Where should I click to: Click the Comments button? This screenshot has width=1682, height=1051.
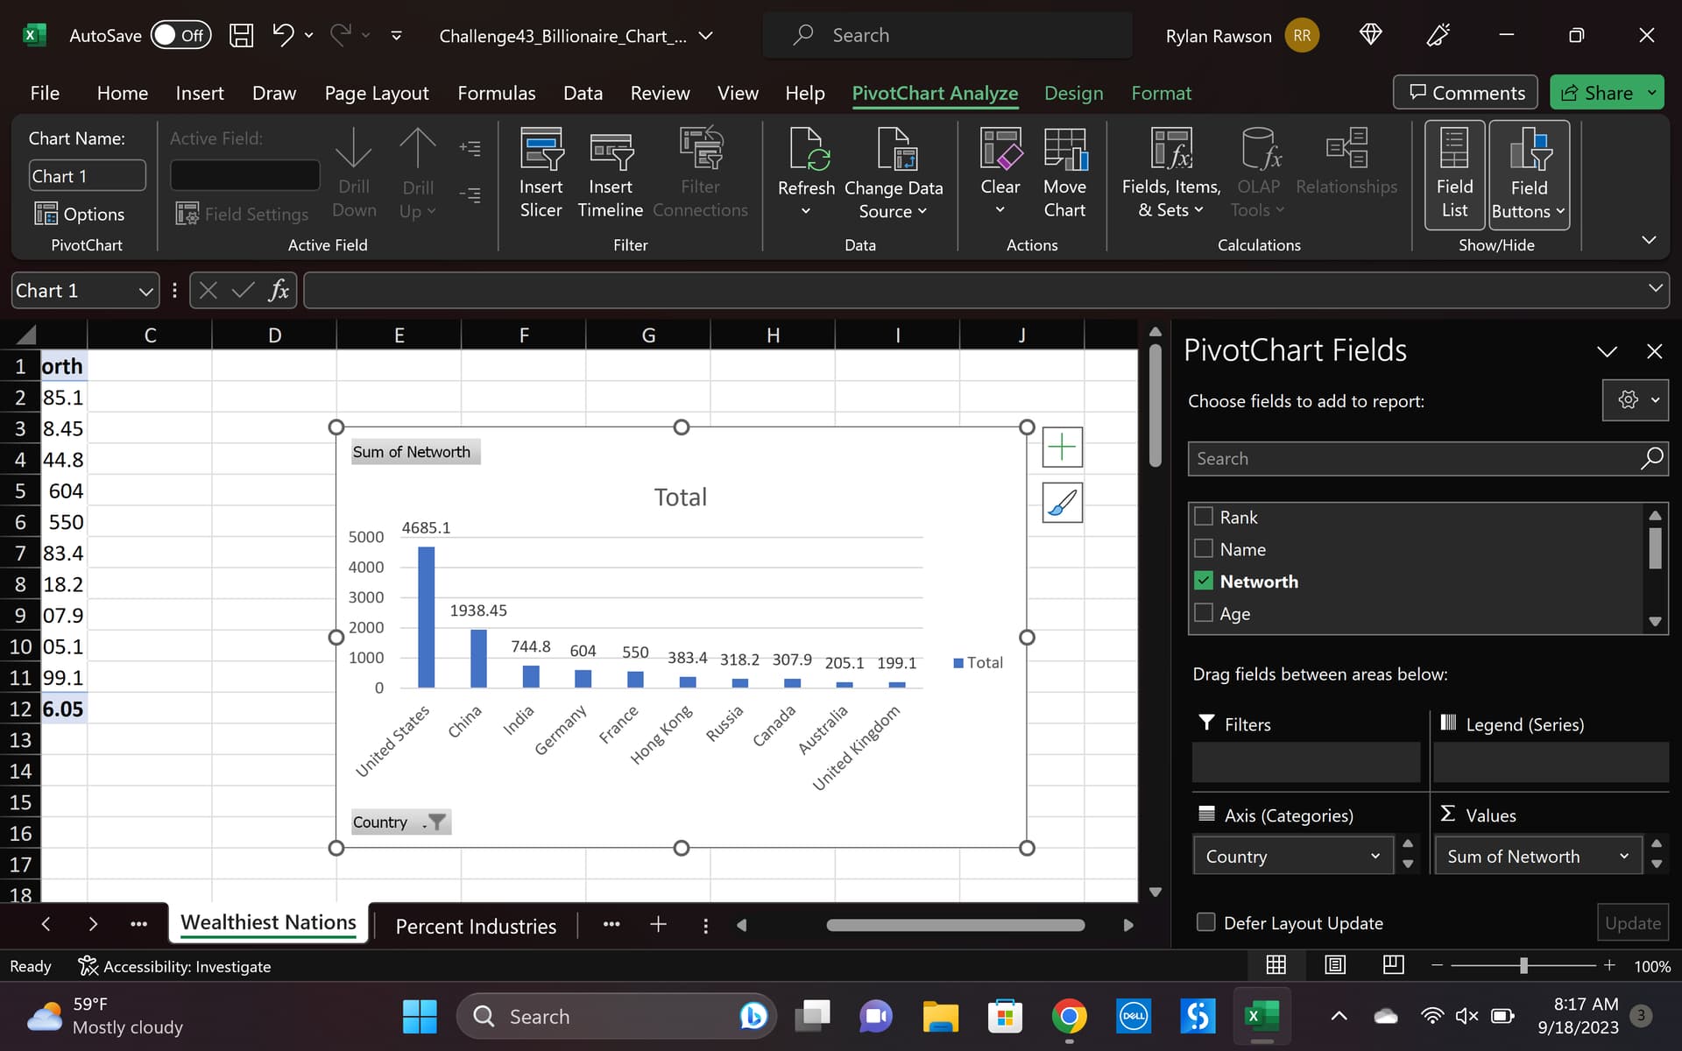click(x=1466, y=93)
